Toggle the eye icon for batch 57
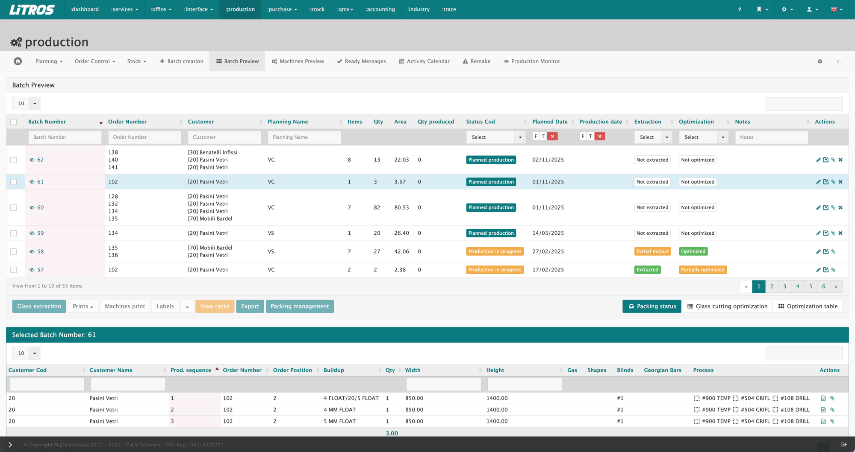The image size is (855, 452). [32, 270]
